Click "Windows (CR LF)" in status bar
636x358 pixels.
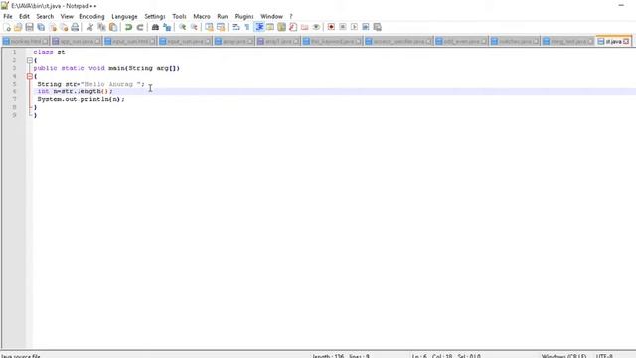click(x=563, y=356)
